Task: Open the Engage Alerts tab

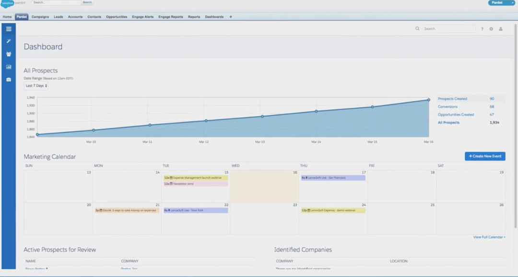Action: point(143,17)
